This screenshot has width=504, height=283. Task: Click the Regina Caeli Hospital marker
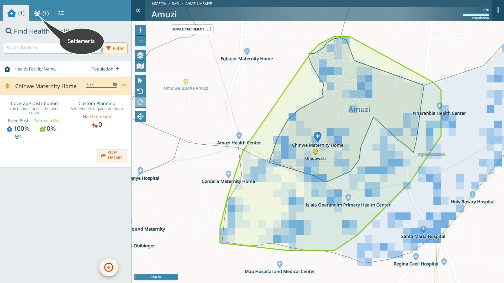point(416,256)
